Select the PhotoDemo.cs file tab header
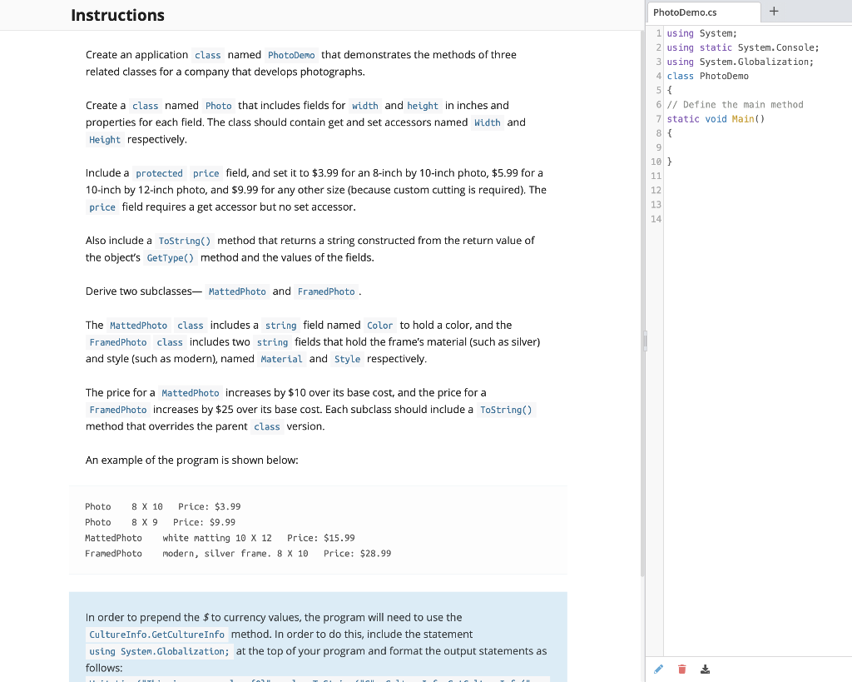The width and height of the screenshot is (852, 682). pos(703,12)
